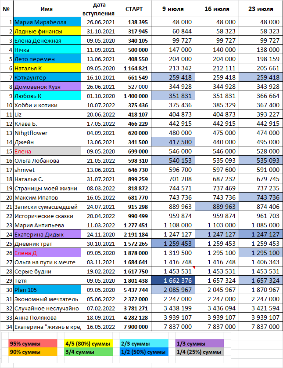Select the 'Экономный мечтатель' cell
The image size is (283, 368).
(x=47, y=299)
